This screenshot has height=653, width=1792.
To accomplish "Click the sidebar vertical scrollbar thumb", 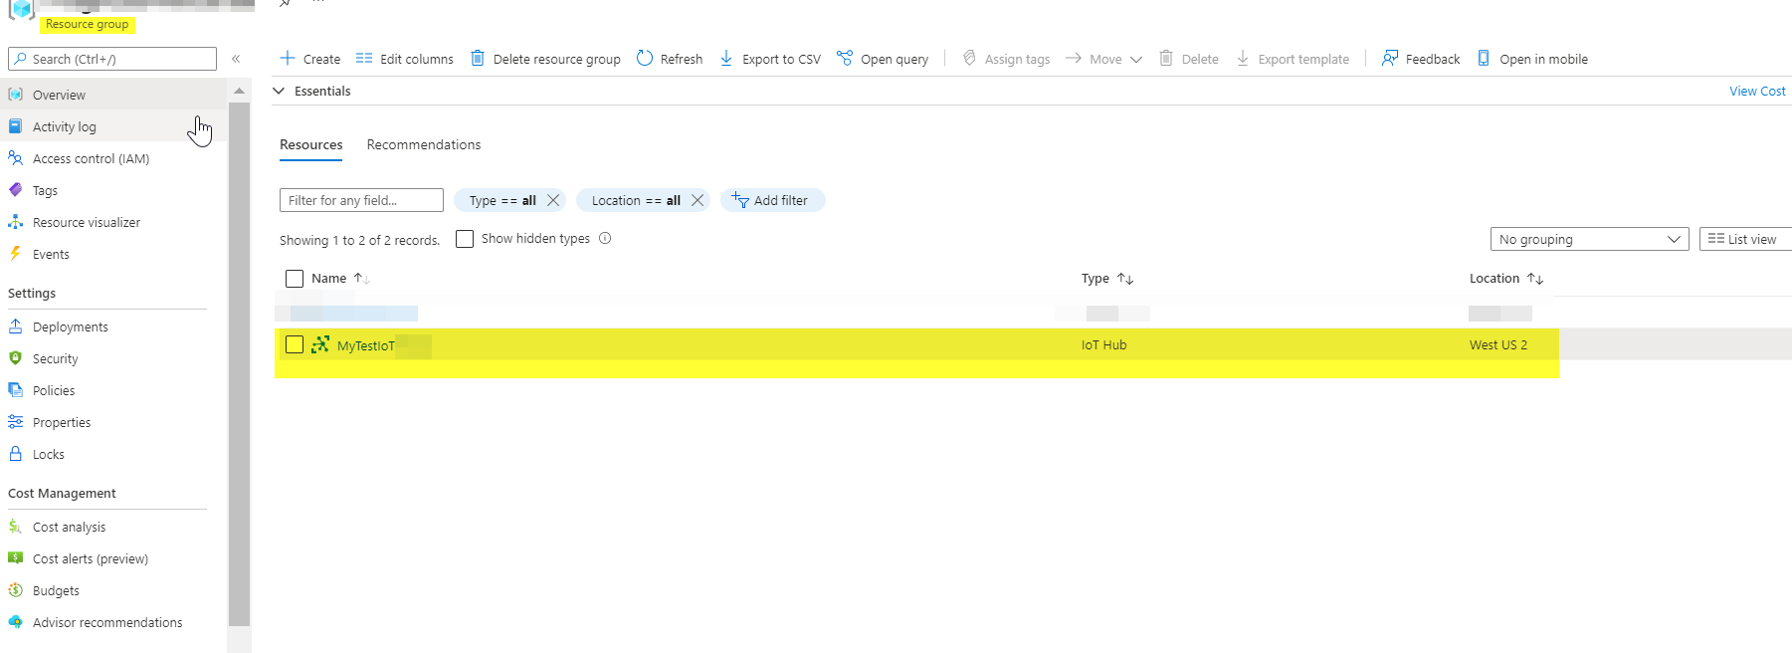I will point(239,363).
